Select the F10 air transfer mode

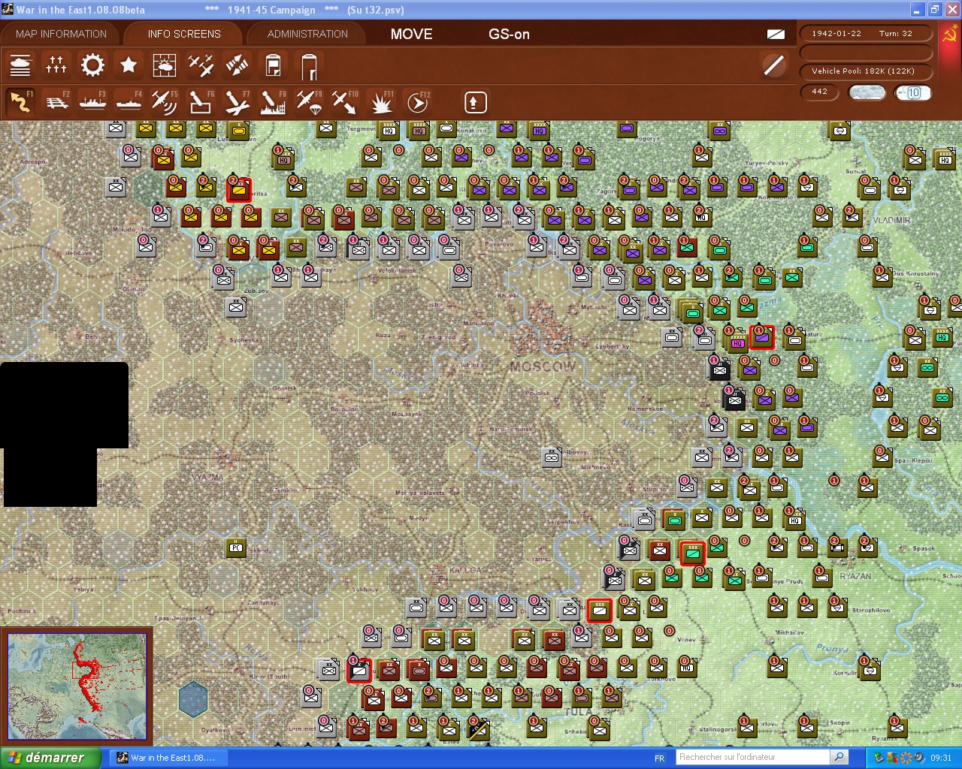coord(345,102)
